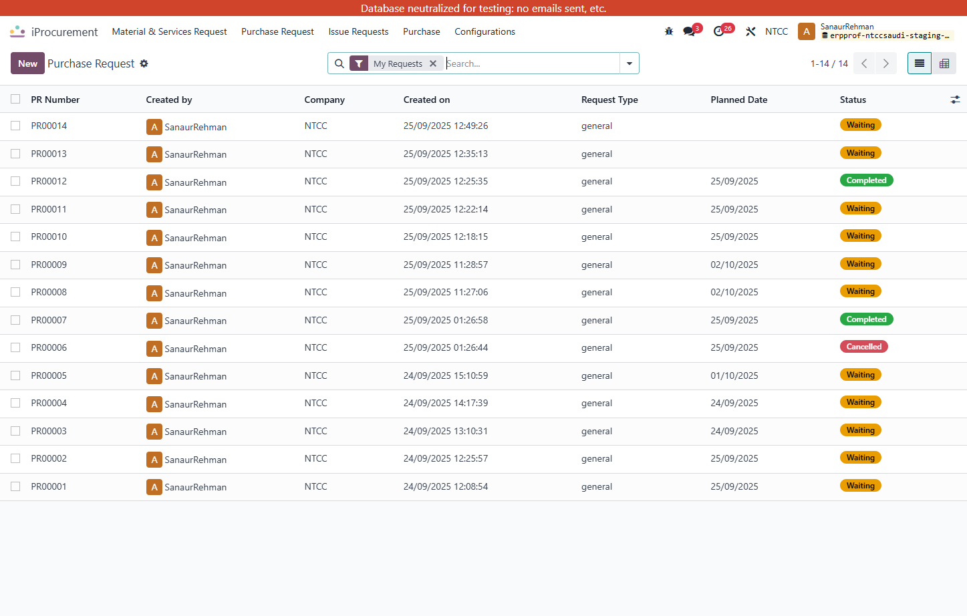
Task: Open optional columns adjust icon
Action: pyautogui.click(x=955, y=100)
